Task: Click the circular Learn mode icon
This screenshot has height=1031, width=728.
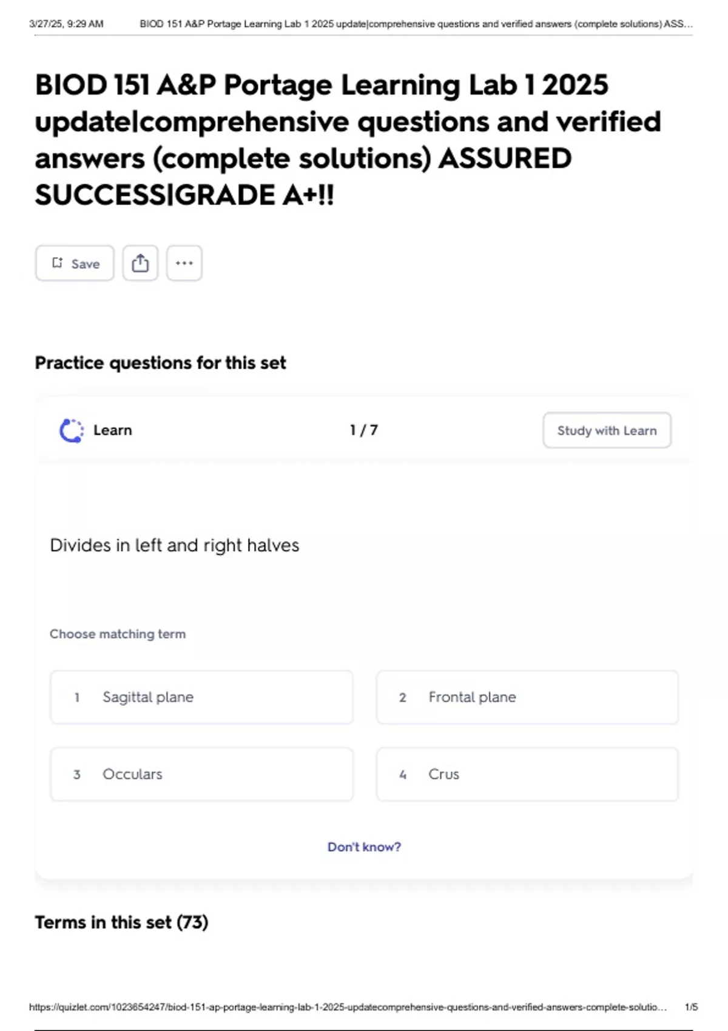Action: (x=72, y=431)
